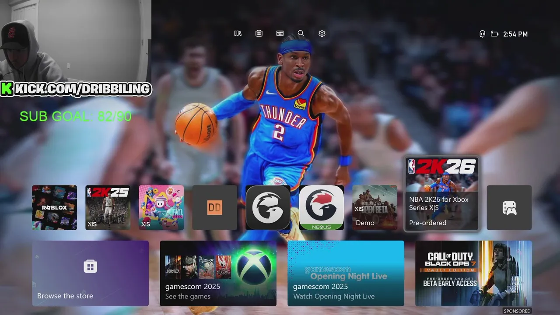Image resolution: width=560 pixels, height=315 pixels.
Task: Click the Kick.com/Dribbiling overlay link
Action: [76, 89]
